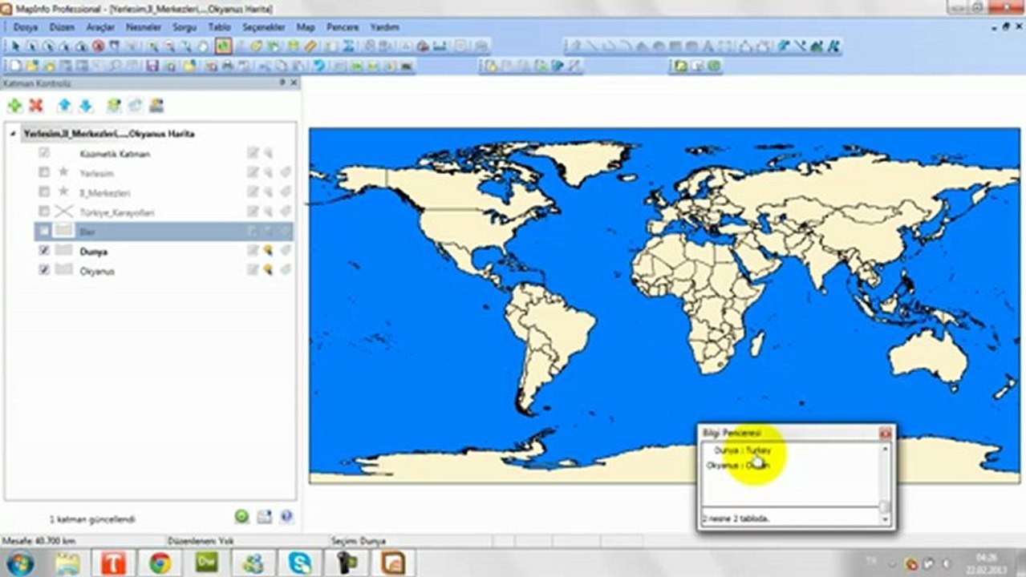Toggle visibility checkbox for highlighted Iller layer

44,231
